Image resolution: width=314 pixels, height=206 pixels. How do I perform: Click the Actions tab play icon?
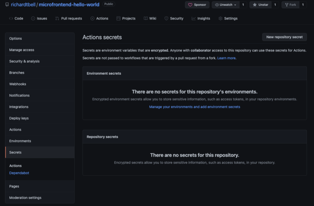[92, 18]
